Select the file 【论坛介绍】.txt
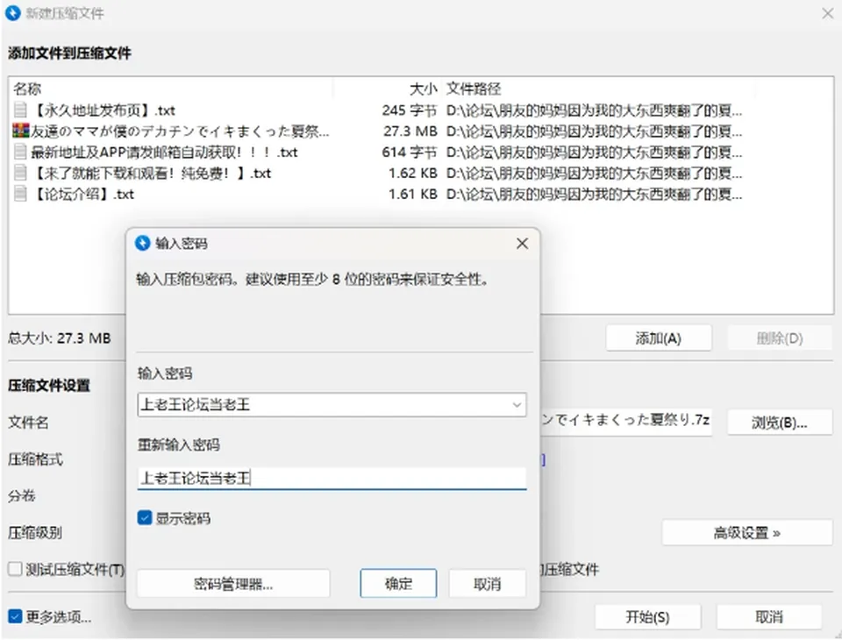The image size is (842, 640). point(82,194)
